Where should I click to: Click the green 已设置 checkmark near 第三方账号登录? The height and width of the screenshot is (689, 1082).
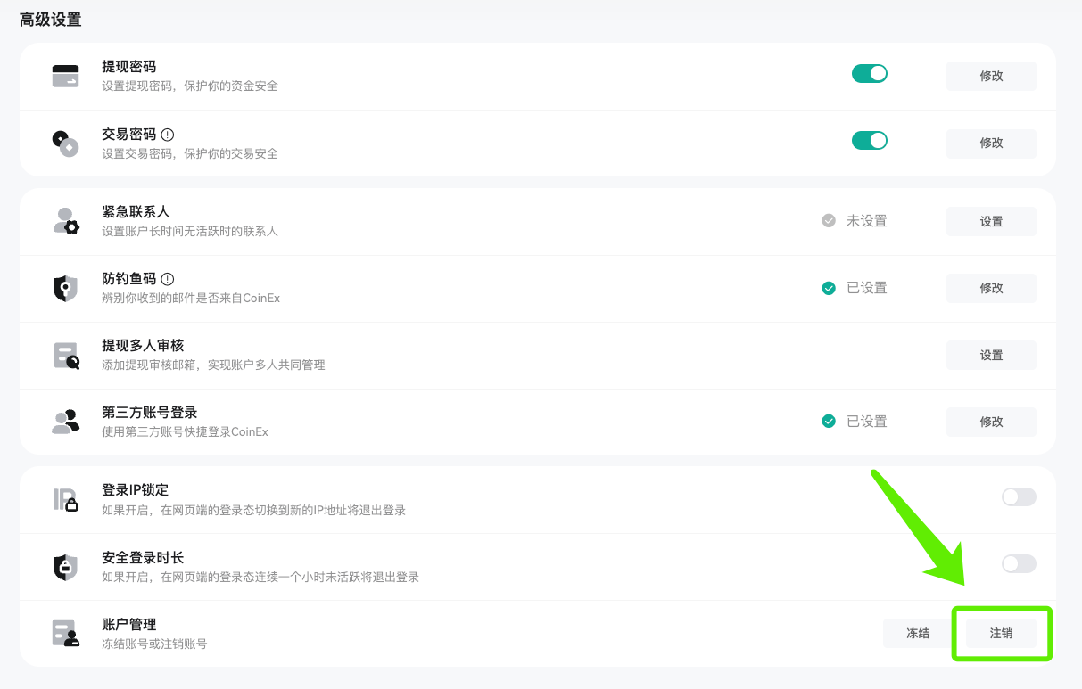pyautogui.click(x=829, y=421)
